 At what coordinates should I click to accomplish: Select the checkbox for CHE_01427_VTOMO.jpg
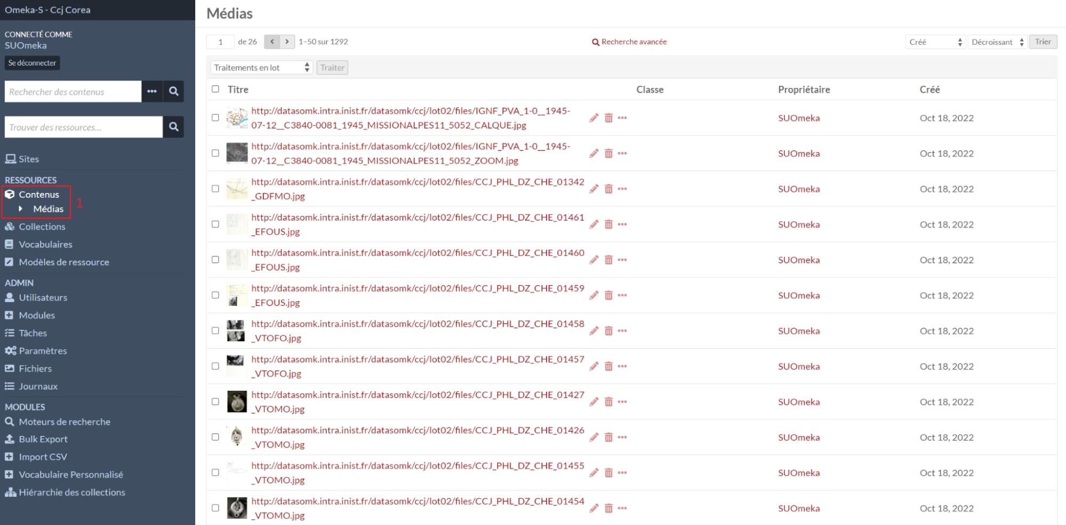coord(215,402)
